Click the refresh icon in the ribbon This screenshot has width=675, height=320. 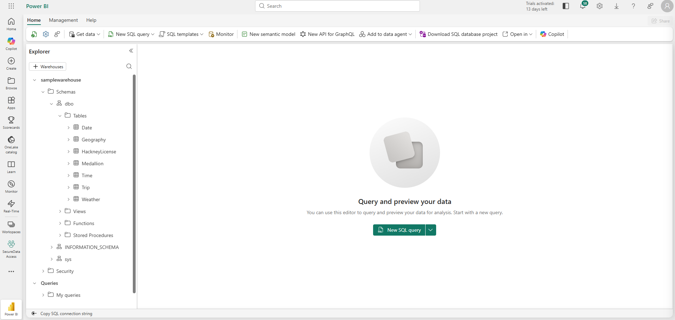click(34, 34)
